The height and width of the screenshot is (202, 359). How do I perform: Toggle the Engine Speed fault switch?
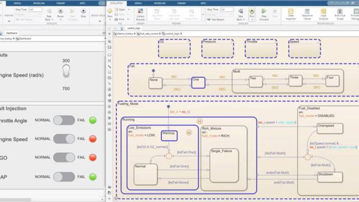[x=64, y=139]
